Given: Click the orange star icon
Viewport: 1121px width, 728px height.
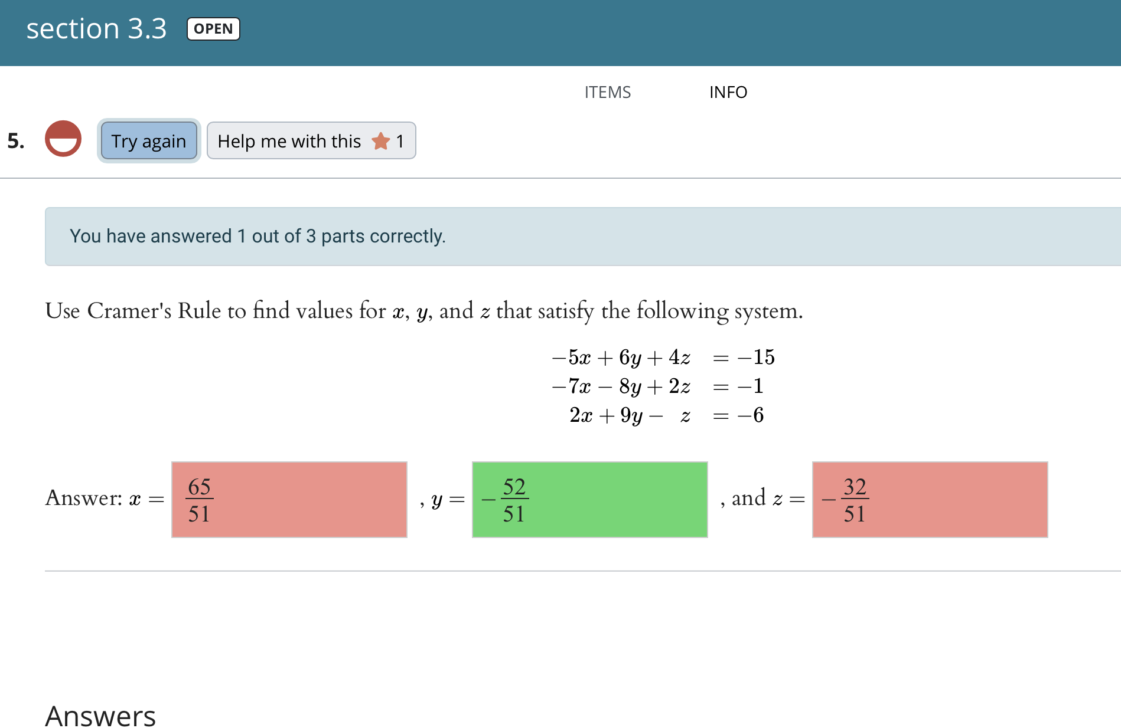Looking at the screenshot, I should point(381,141).
